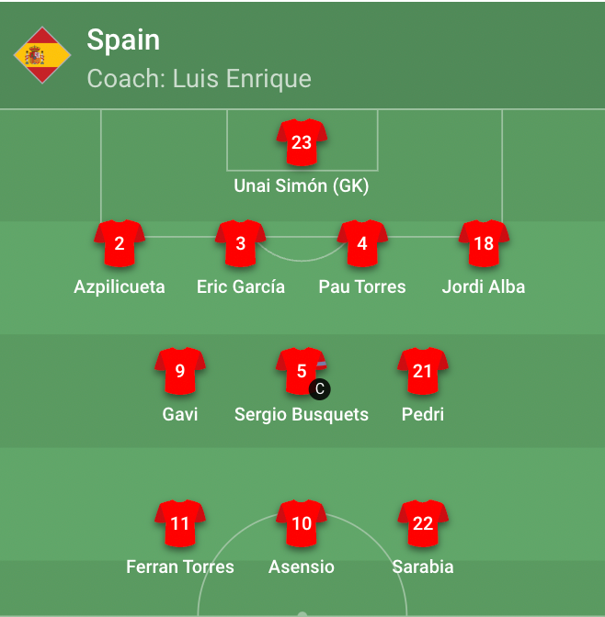Screen dimensions: 605x617
Task: Select Pedri's number 21 shirt
Action: click(x=423, y=371)
